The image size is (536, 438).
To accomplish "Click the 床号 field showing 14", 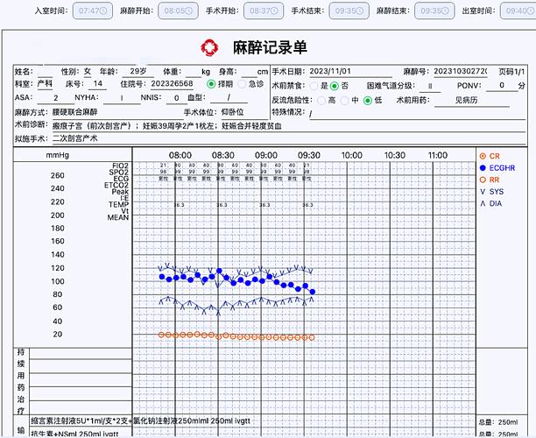I will coord(98,84).
